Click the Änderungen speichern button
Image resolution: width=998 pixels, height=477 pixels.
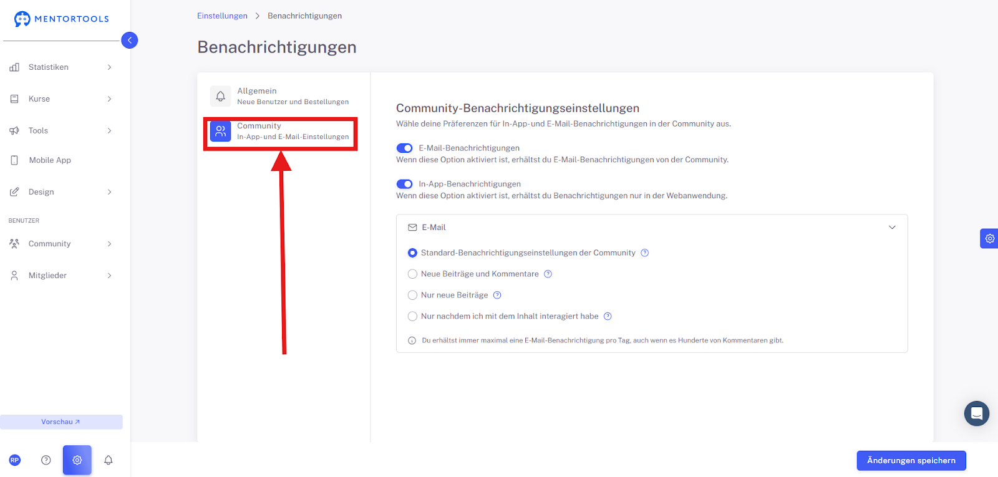pyautogui.click(x=911, y=461)
